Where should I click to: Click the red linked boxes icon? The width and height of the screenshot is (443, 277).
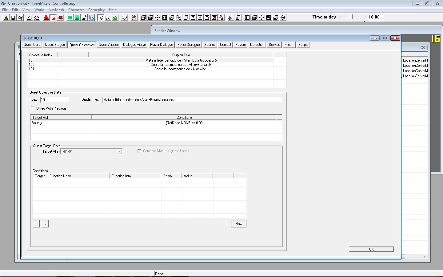click(x=221, y=18)
